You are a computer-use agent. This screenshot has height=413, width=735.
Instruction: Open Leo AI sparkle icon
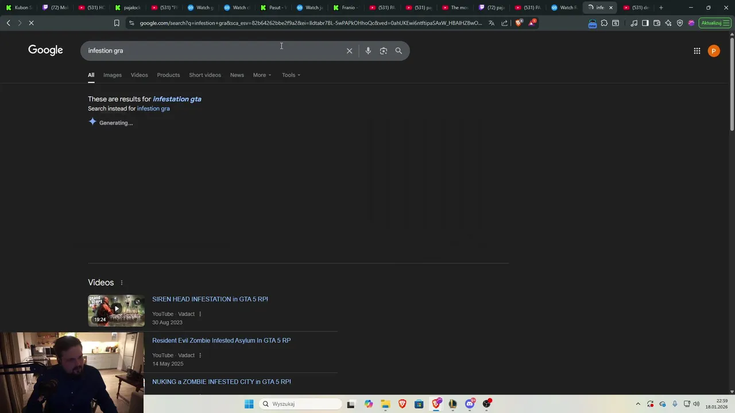click(x=668, y=23)
